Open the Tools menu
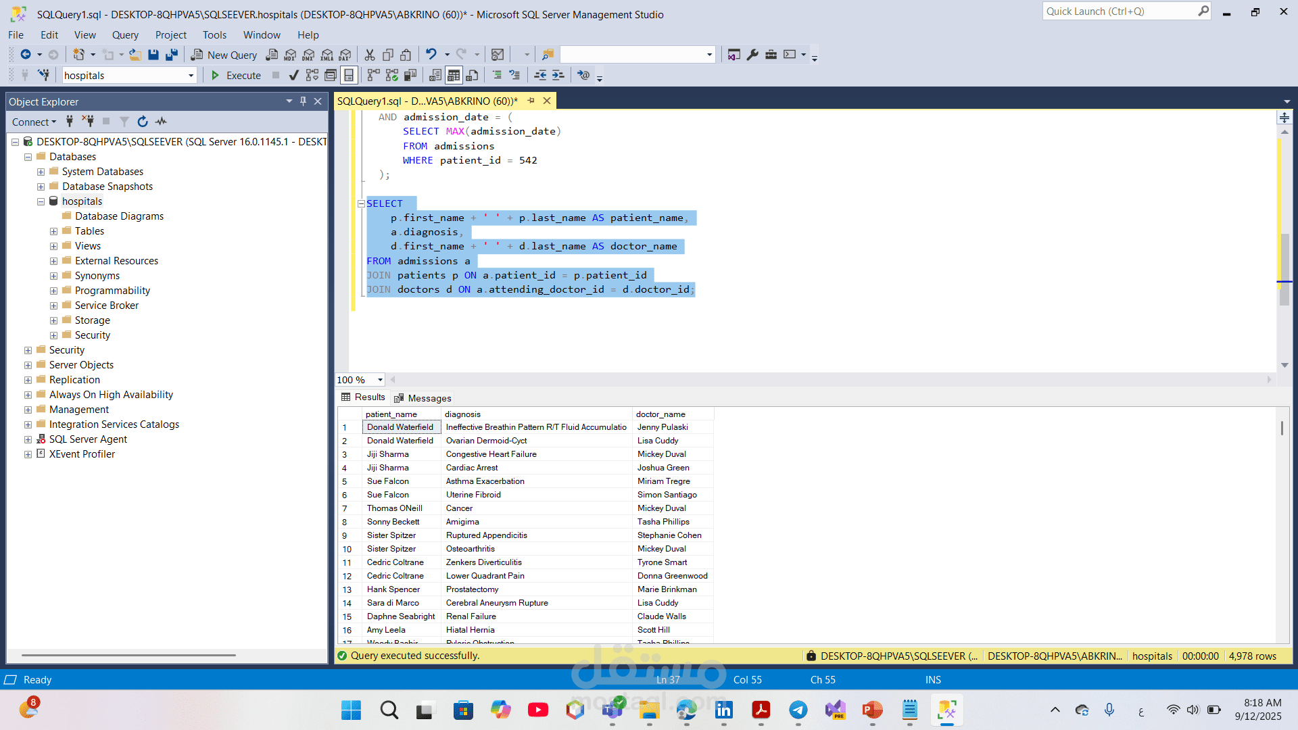This screenshot has height=730, width=1298. [x=214, y=35]
